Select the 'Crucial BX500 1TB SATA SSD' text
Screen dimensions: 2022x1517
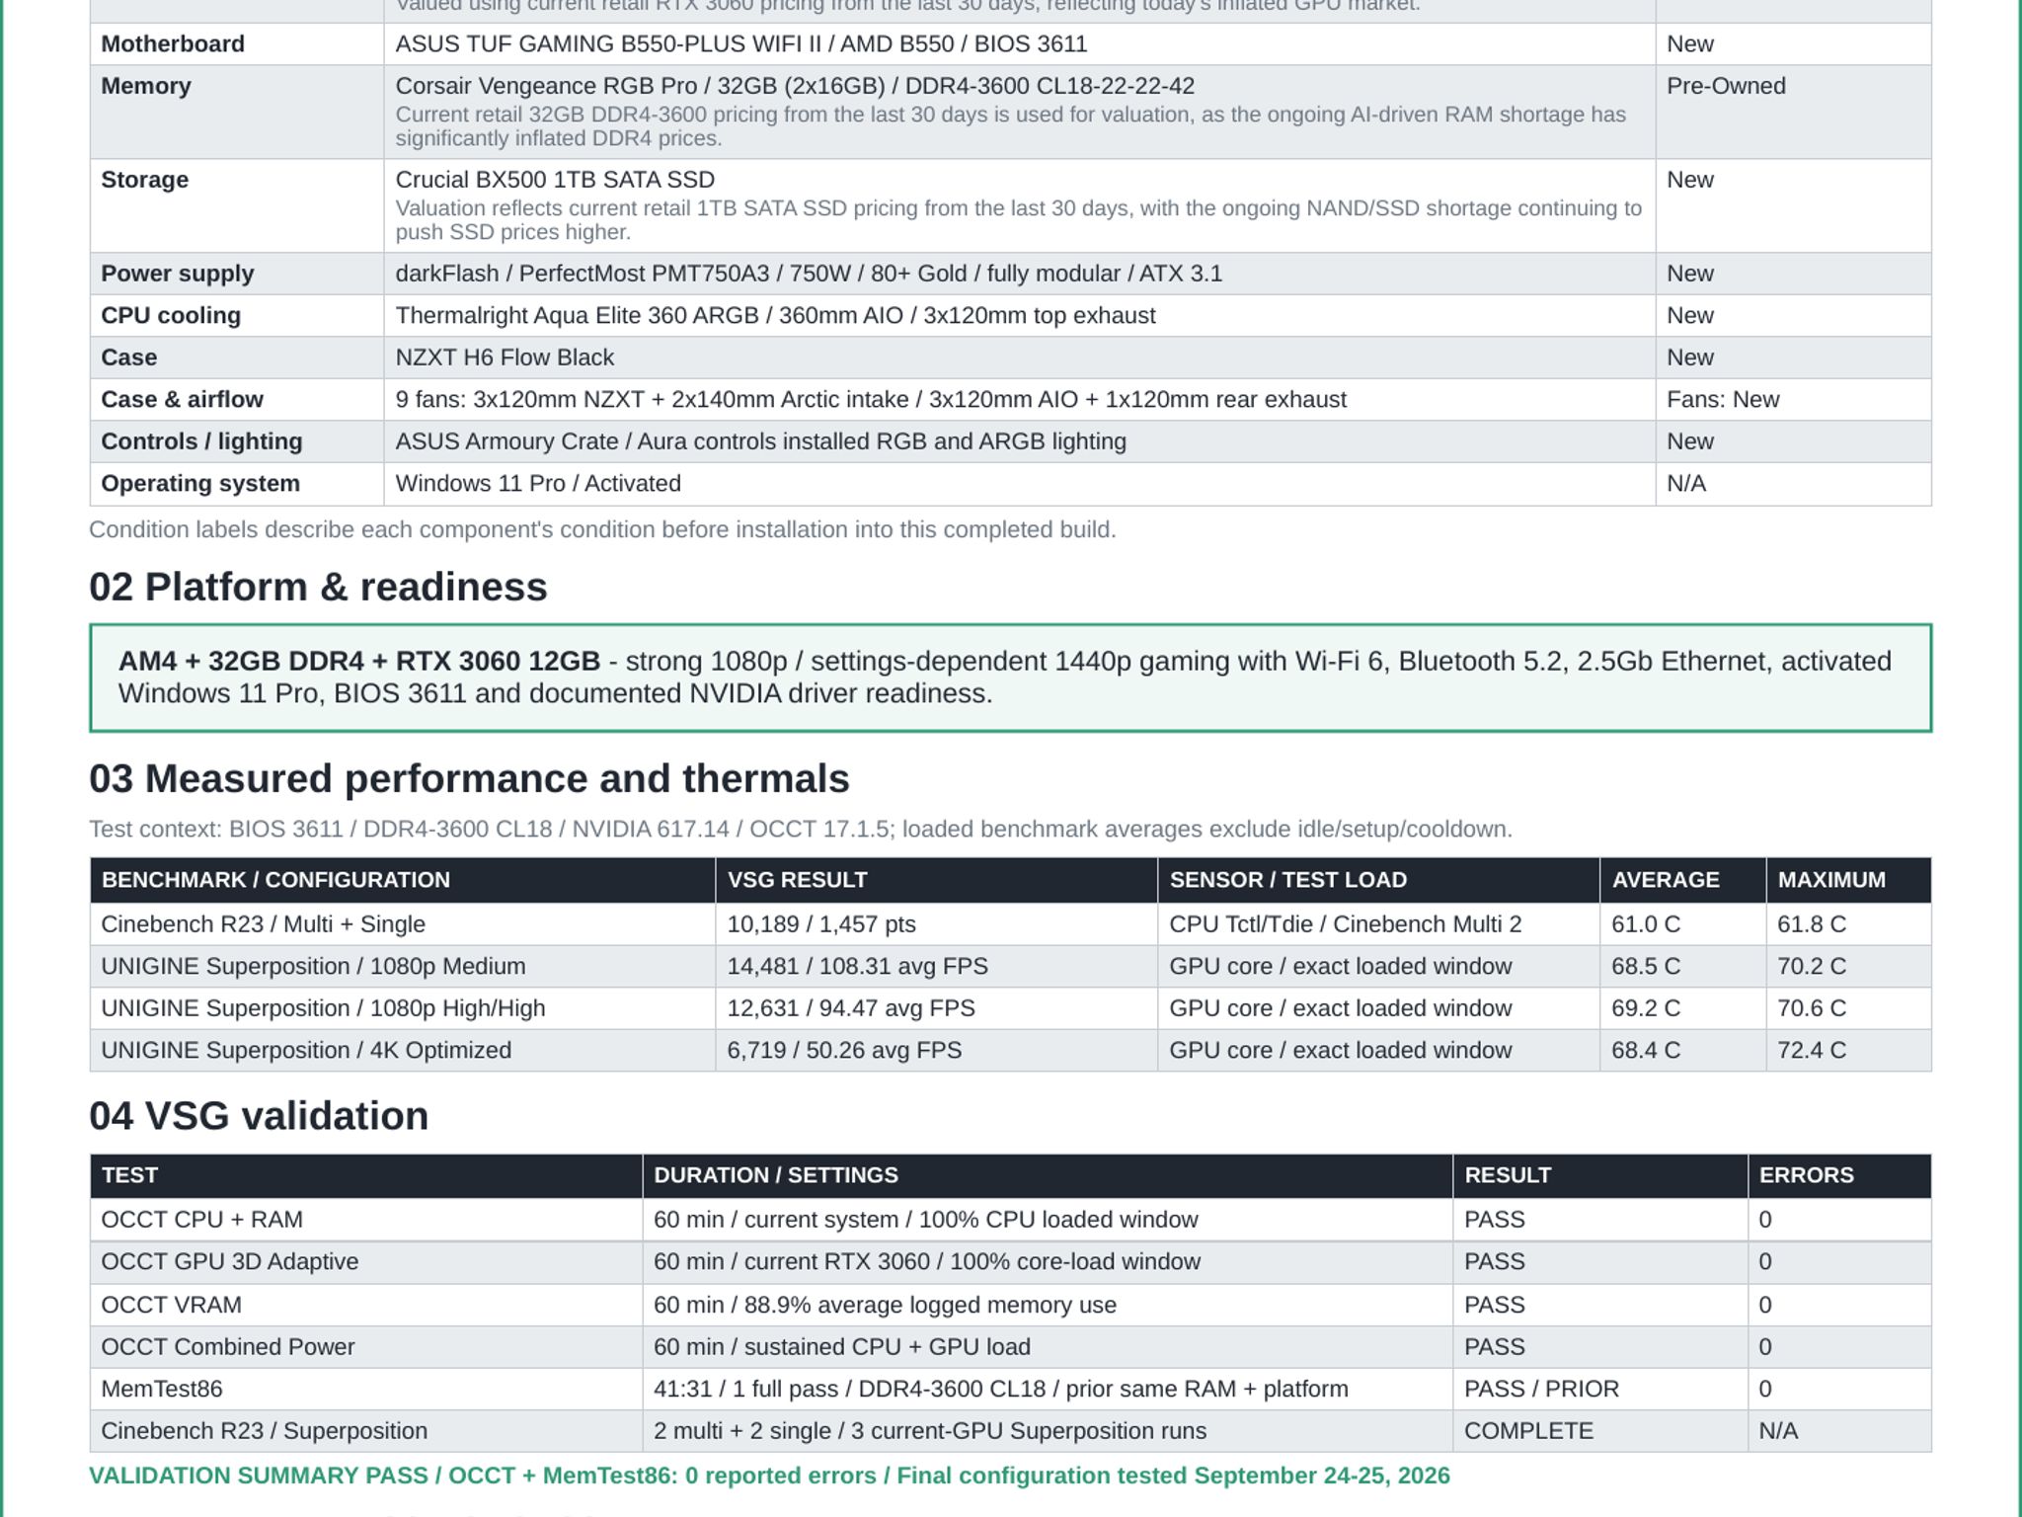click(555, 180)
